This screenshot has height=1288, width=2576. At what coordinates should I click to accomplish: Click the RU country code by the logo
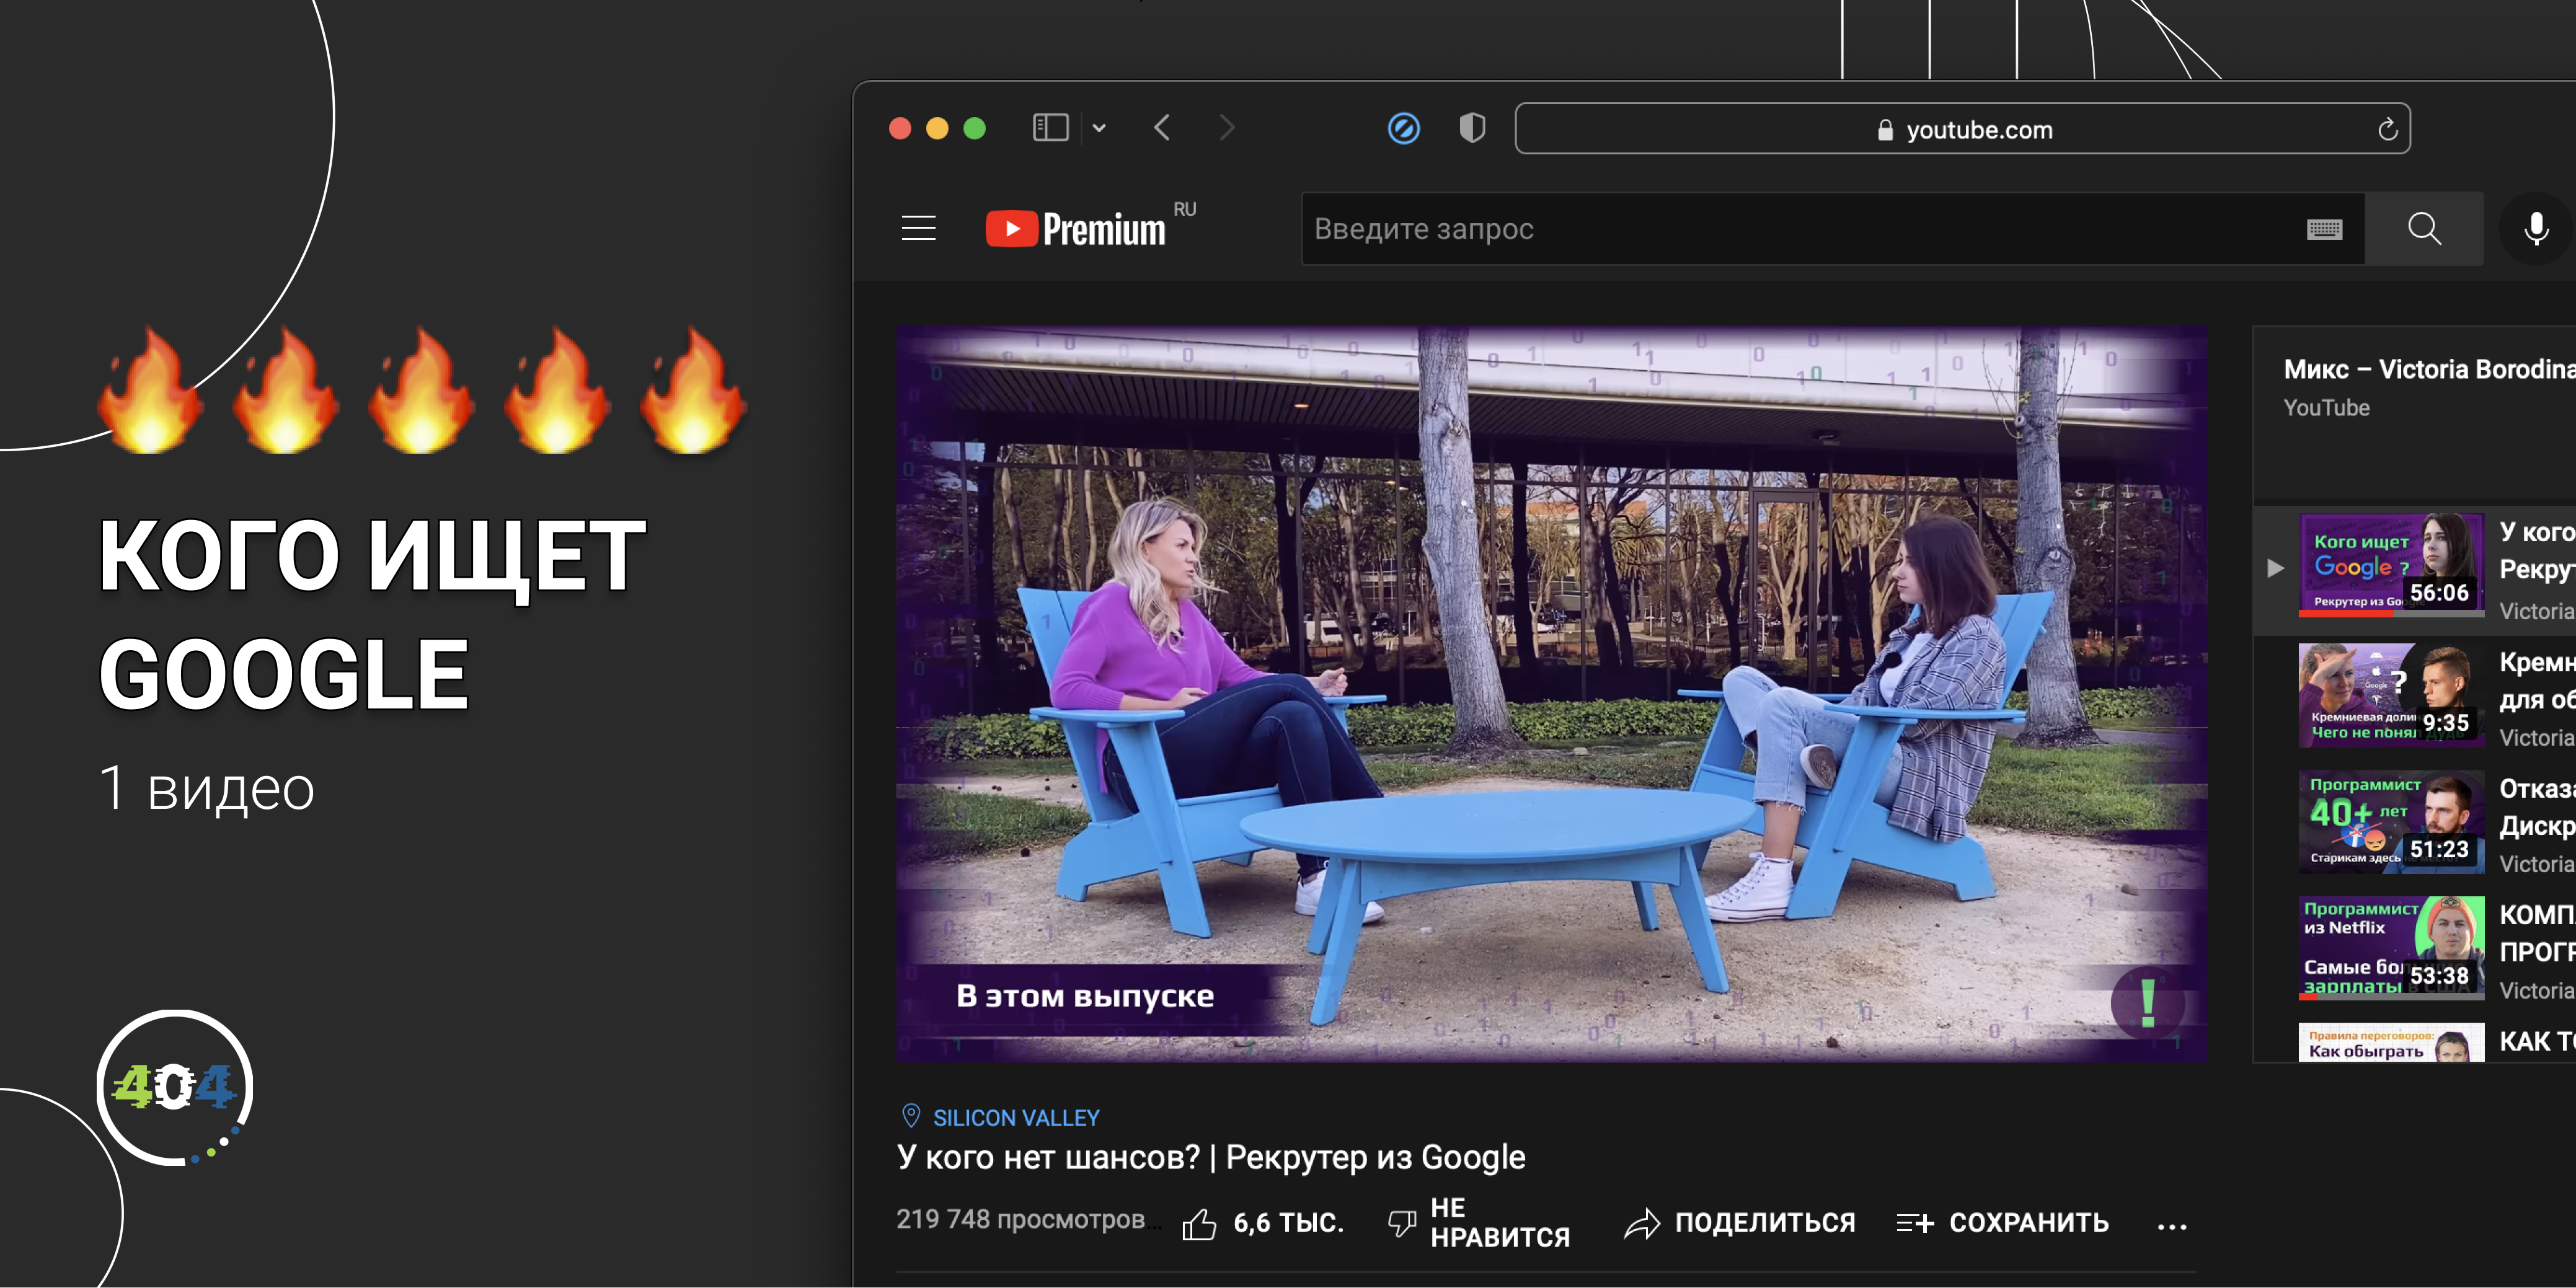(1184, 209)
